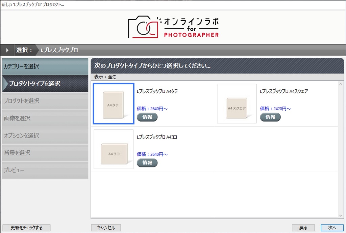Click the Lプレスブックプロ A4ヨコ title text
Screen dimensions: 346x233
point(157,137)
